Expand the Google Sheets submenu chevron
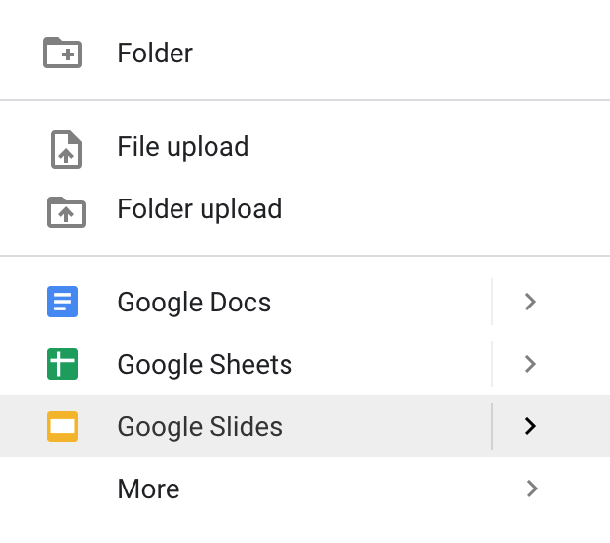 531,364
